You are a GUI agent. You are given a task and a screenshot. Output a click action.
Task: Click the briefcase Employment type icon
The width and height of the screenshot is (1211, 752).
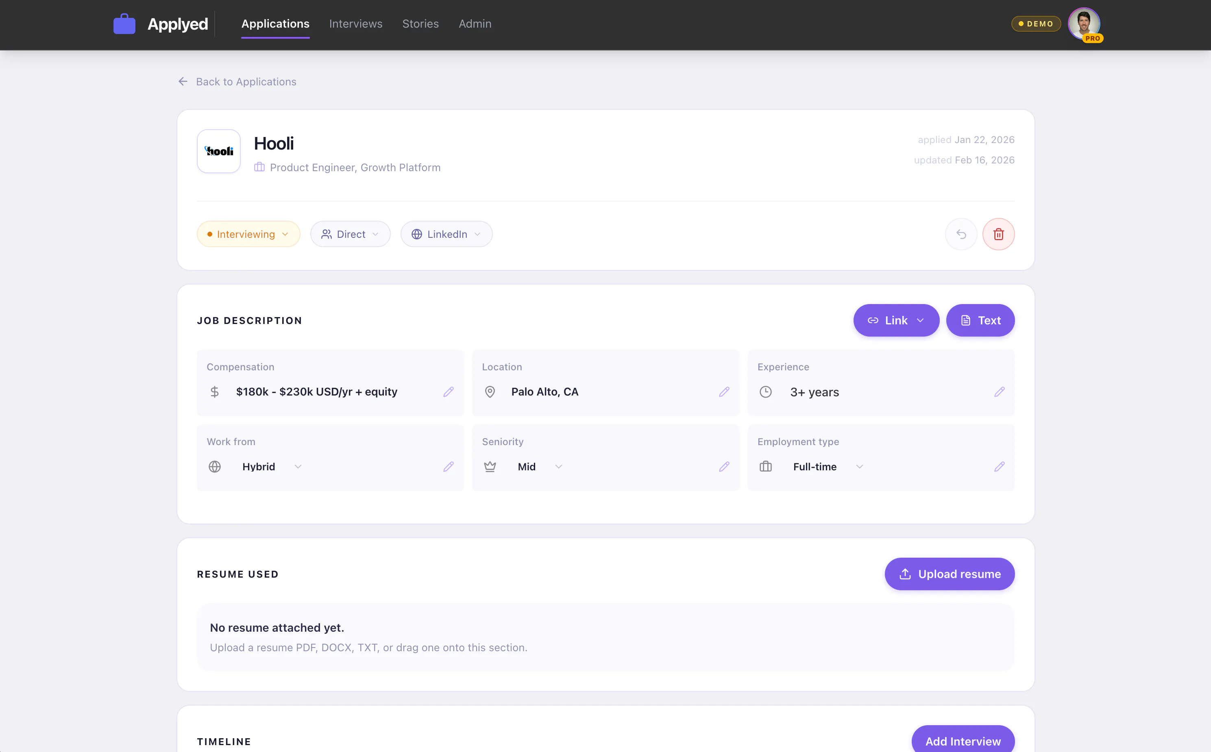766,467
